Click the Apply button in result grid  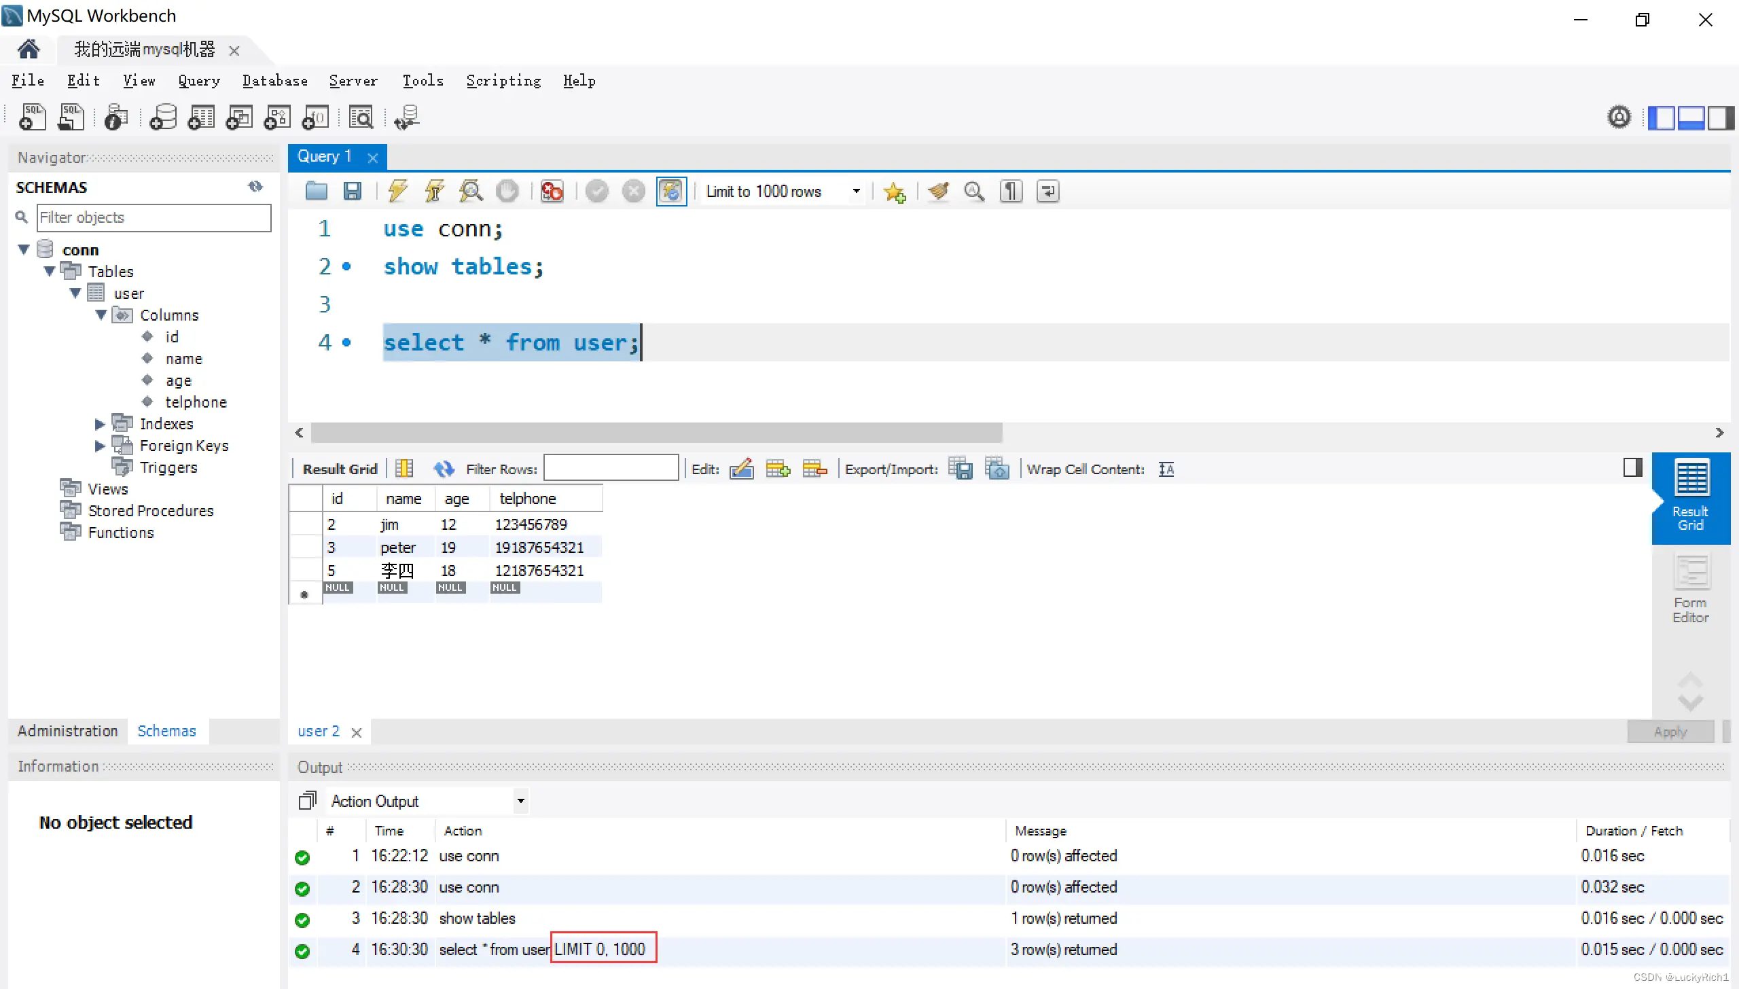[x=1670, y=731]
